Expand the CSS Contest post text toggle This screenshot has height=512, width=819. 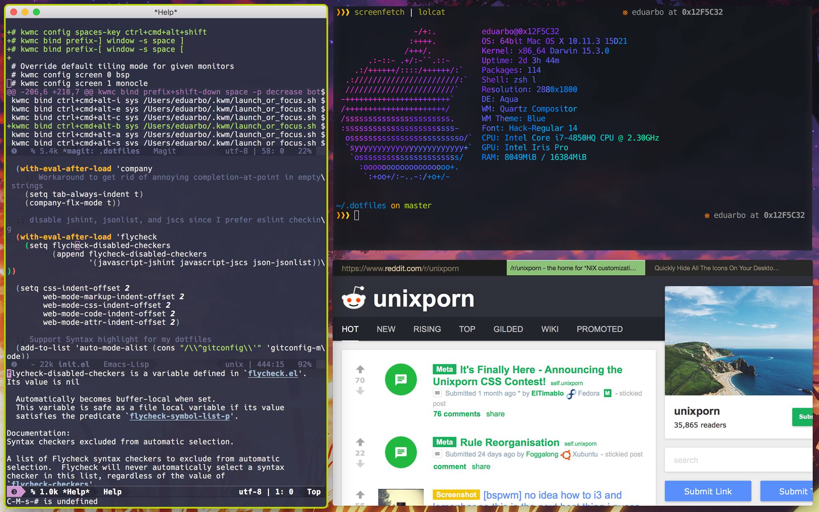(437, 393)
